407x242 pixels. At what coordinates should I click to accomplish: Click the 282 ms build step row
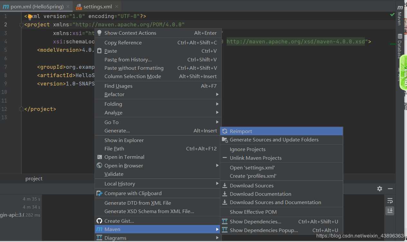(21, 215)
